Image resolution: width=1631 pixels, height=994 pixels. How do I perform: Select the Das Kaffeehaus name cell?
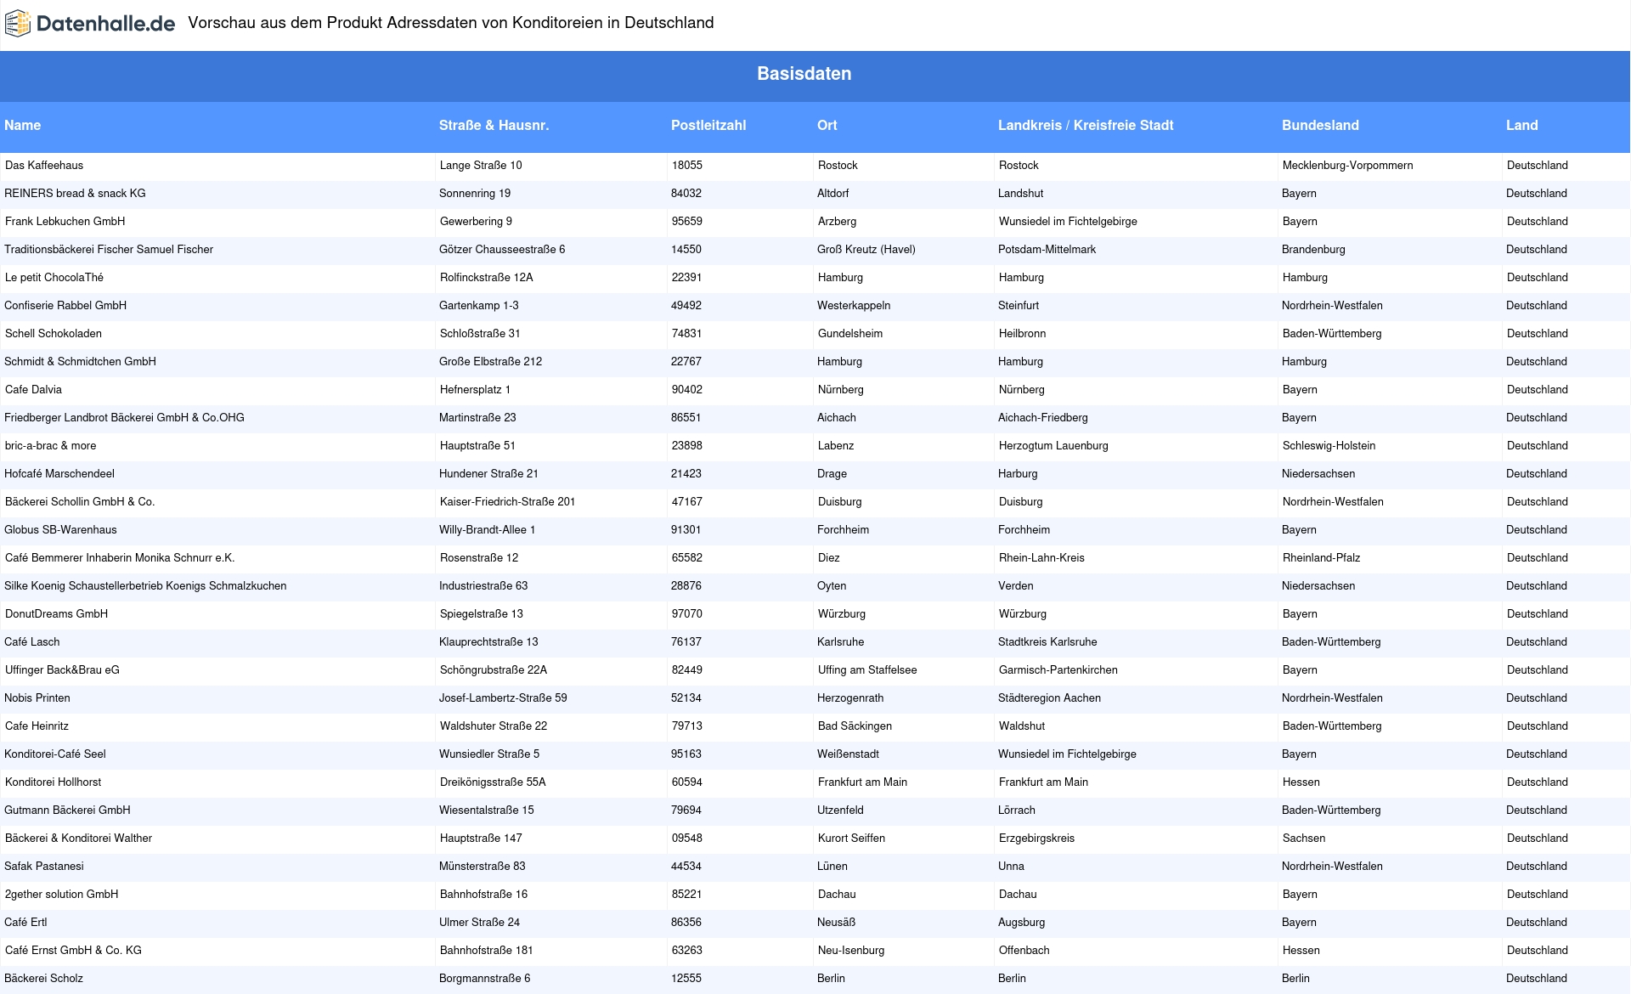click(x=44, y=166)
